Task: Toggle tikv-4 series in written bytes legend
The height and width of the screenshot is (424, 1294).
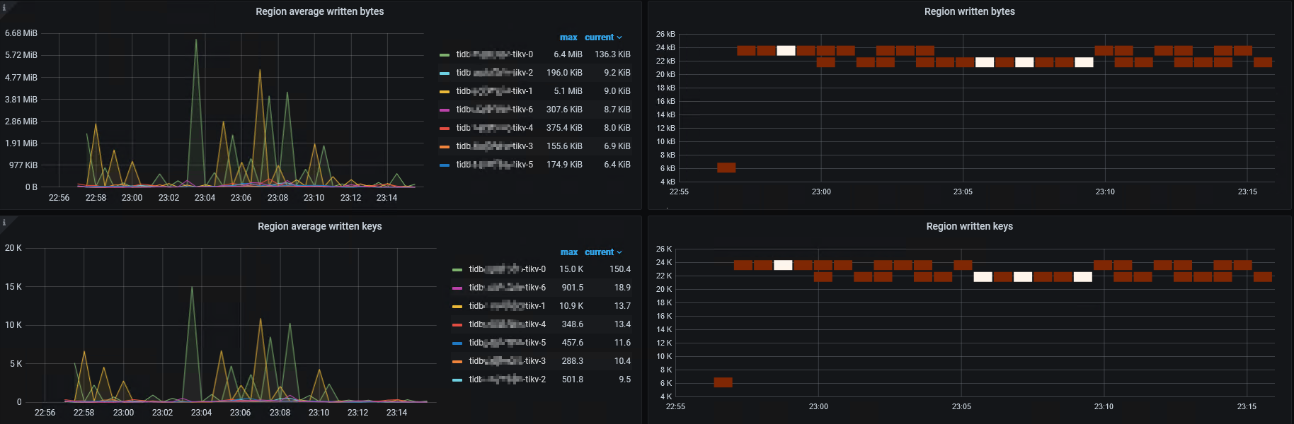Action: (x=494, y=128)
